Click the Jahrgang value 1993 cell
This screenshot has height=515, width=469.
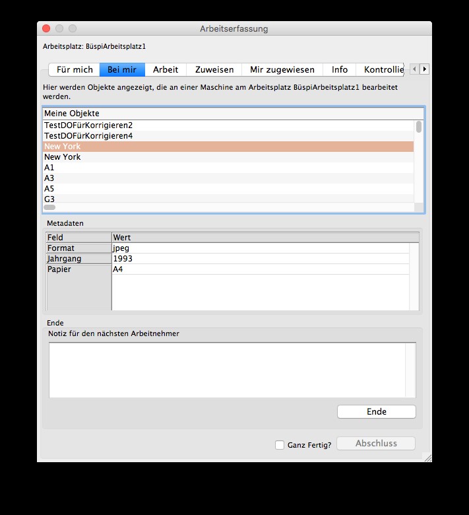coord(261,259)
